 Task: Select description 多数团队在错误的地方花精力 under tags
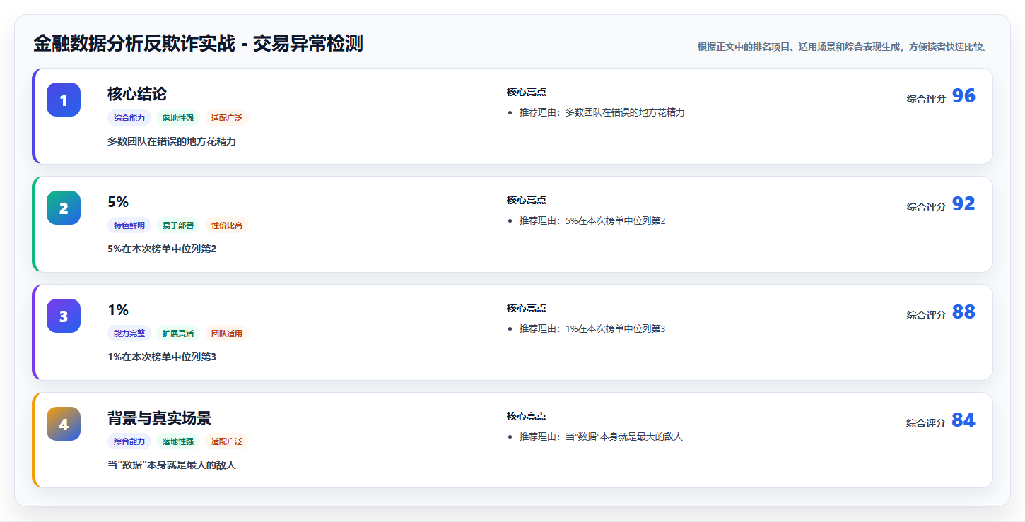[x=172, y=141]
